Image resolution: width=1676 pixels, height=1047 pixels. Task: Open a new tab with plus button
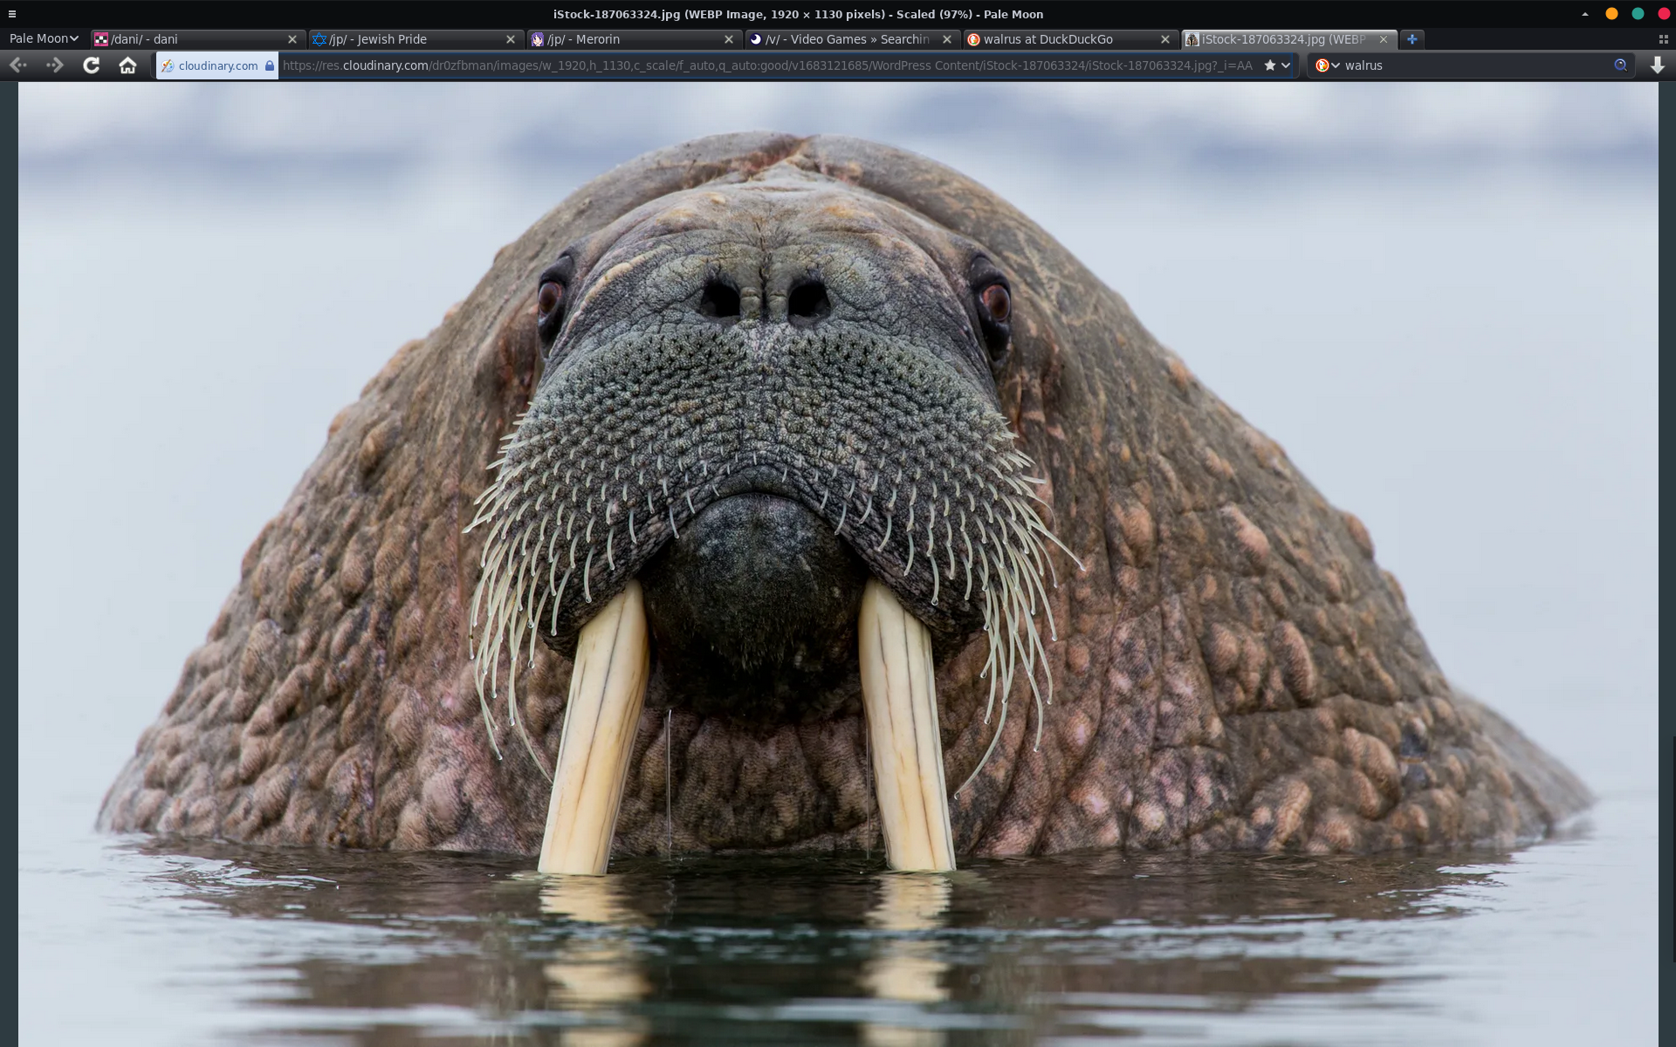[x=1412, y=39]
